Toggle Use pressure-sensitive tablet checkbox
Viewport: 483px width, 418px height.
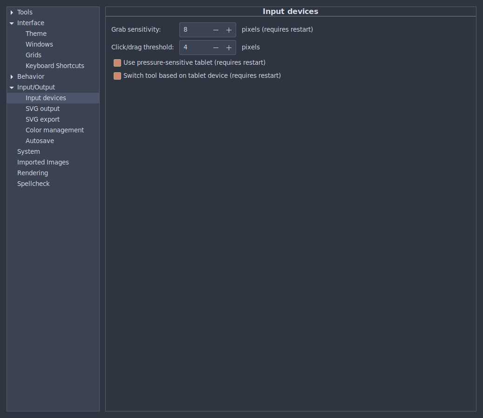(117, 63)
